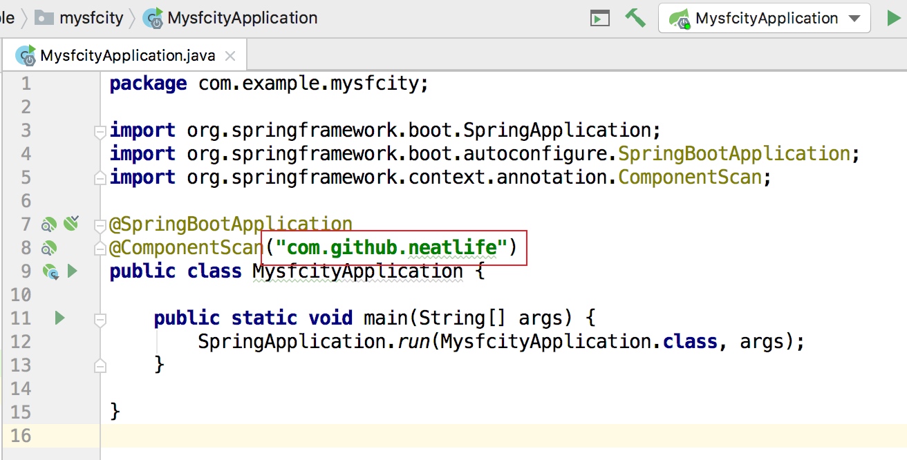Click line number 12 in the gutter
Viewport: 907px width, 460px height.
(21, 342)
